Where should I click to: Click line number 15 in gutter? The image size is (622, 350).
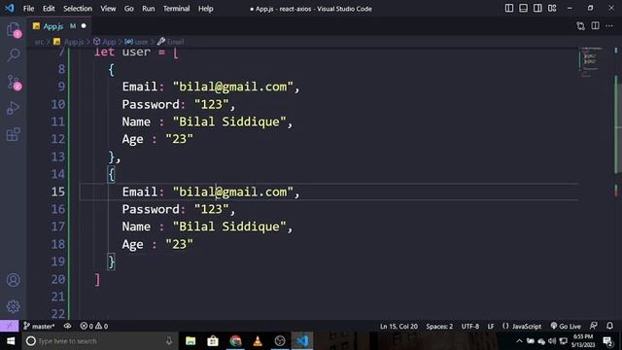click(58, 192)
